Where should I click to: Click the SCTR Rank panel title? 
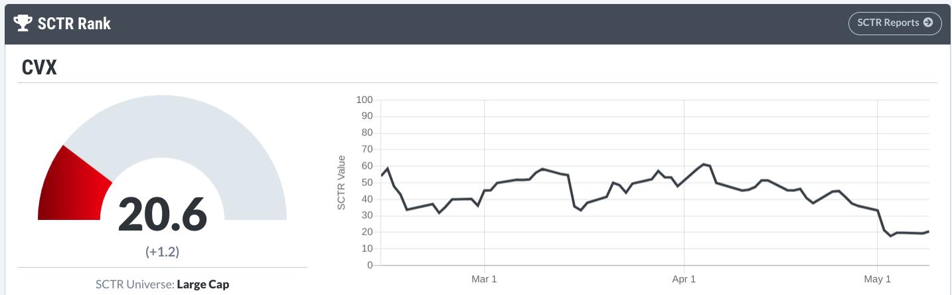[x=76, y=24]
